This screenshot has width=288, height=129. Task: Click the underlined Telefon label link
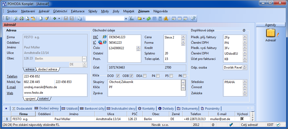tap(12, 76)
